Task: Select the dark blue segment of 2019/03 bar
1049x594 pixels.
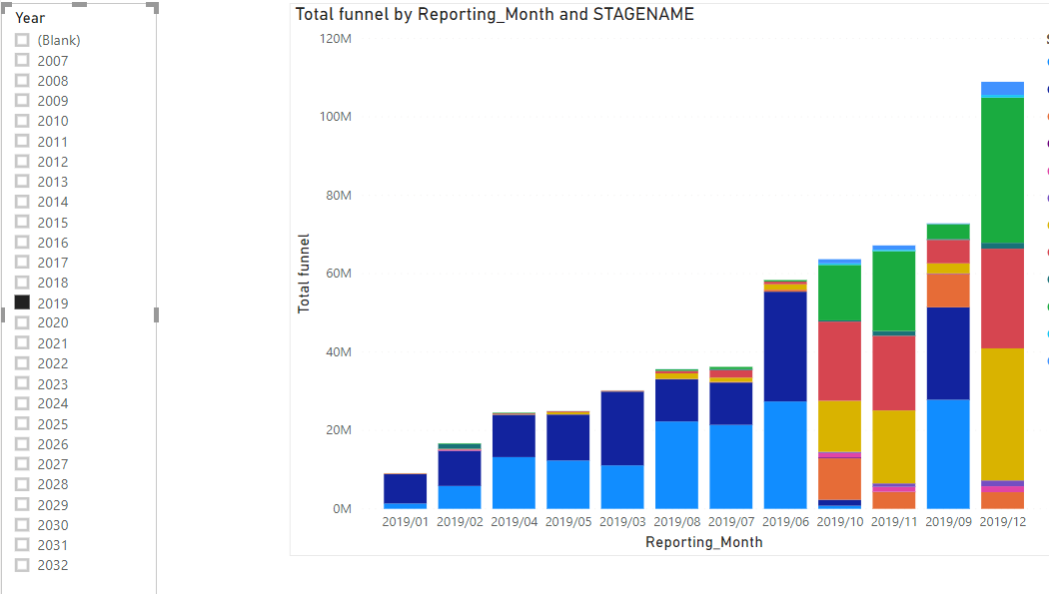Action: click(622, 428)
